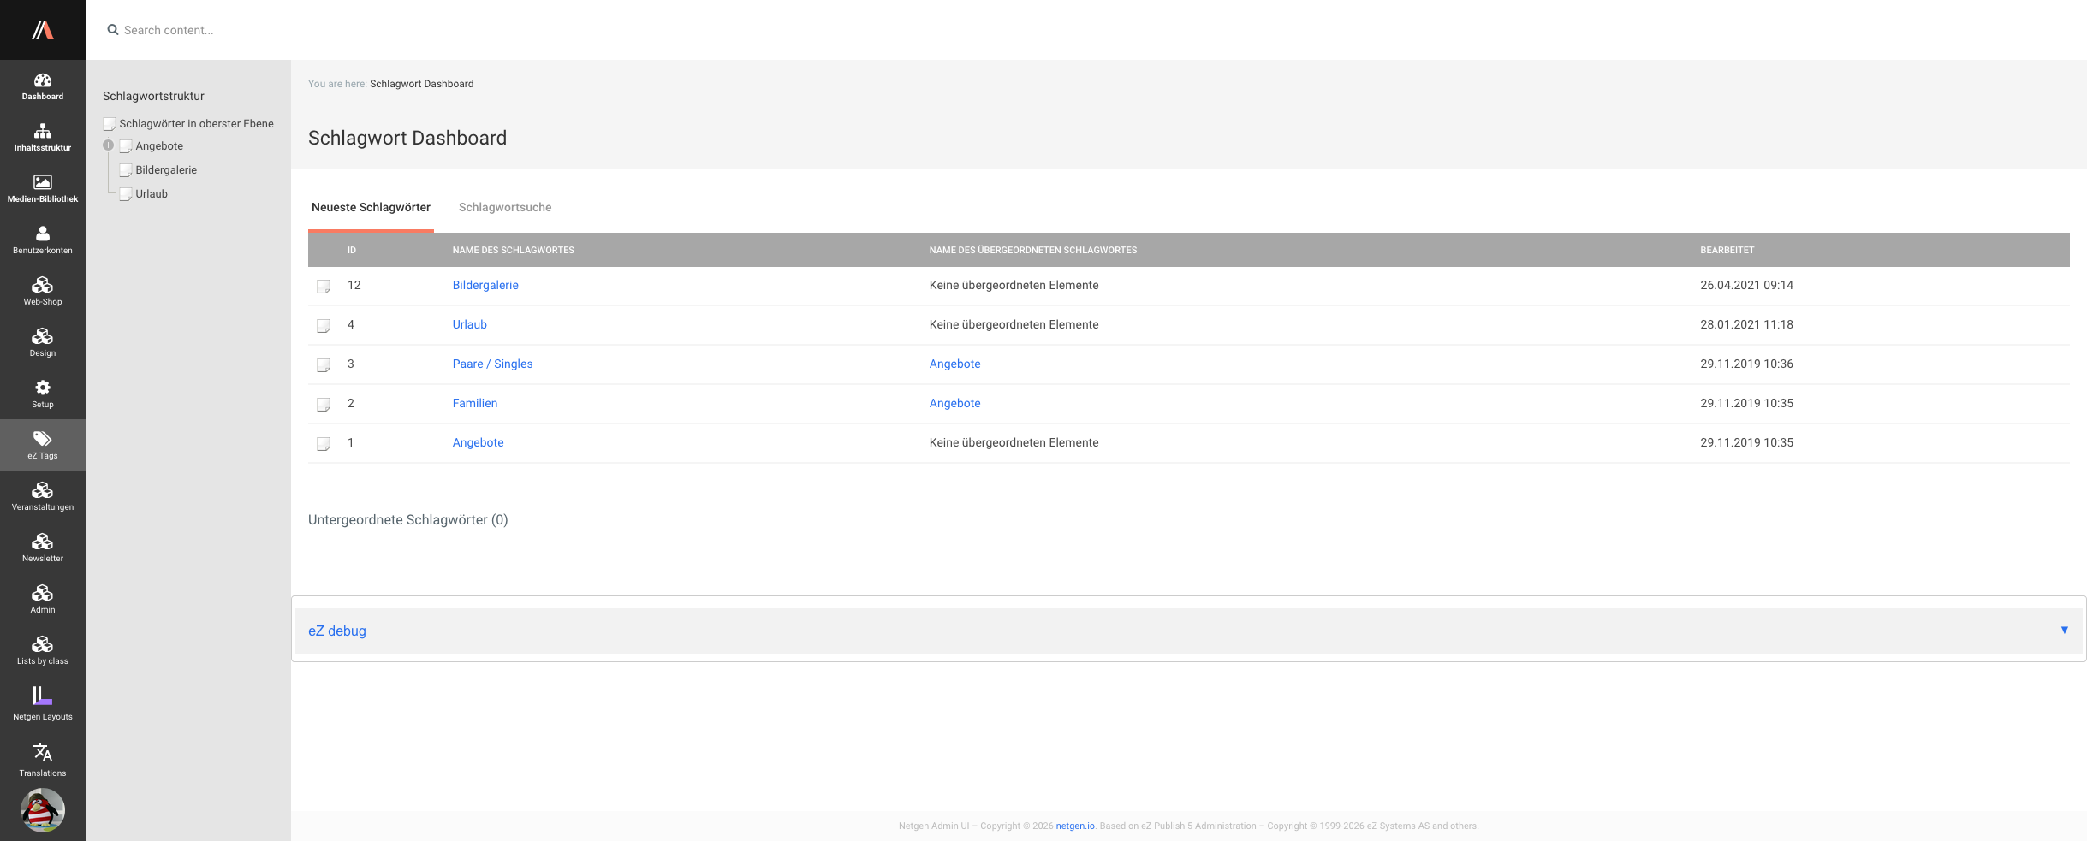This screenshot has height=841, width=2087.
Task: Select the eZ Tags sidebar icon
Action: [42, 445]
